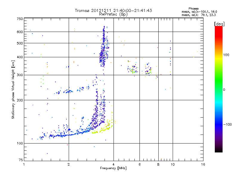Image resolution: width=239 pixels, height=179 pixels.
Task: Click the 'Frequency [MHz]' axis label
Action: pos(113,168)
